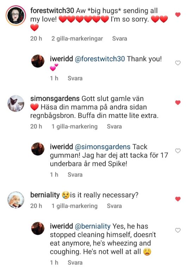Image resolution: width=191 pixels, height=270 pixels.
Task: Tap iweridd's avatar beside Thank you reply
Action: [x=38, y=61]
